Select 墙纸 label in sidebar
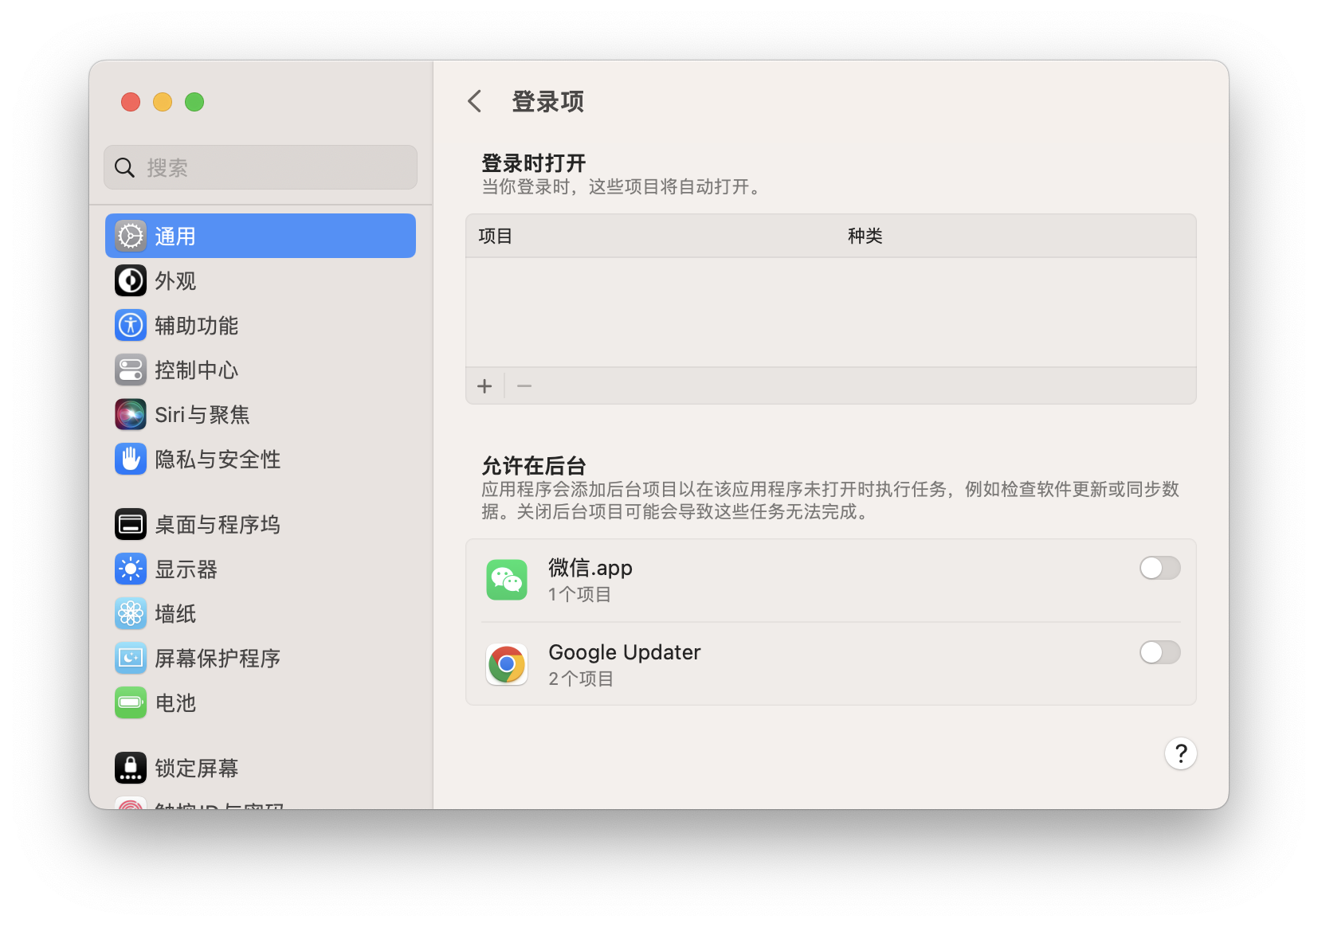The width and height of the screenshot is (1318, 927). (175, 614)
